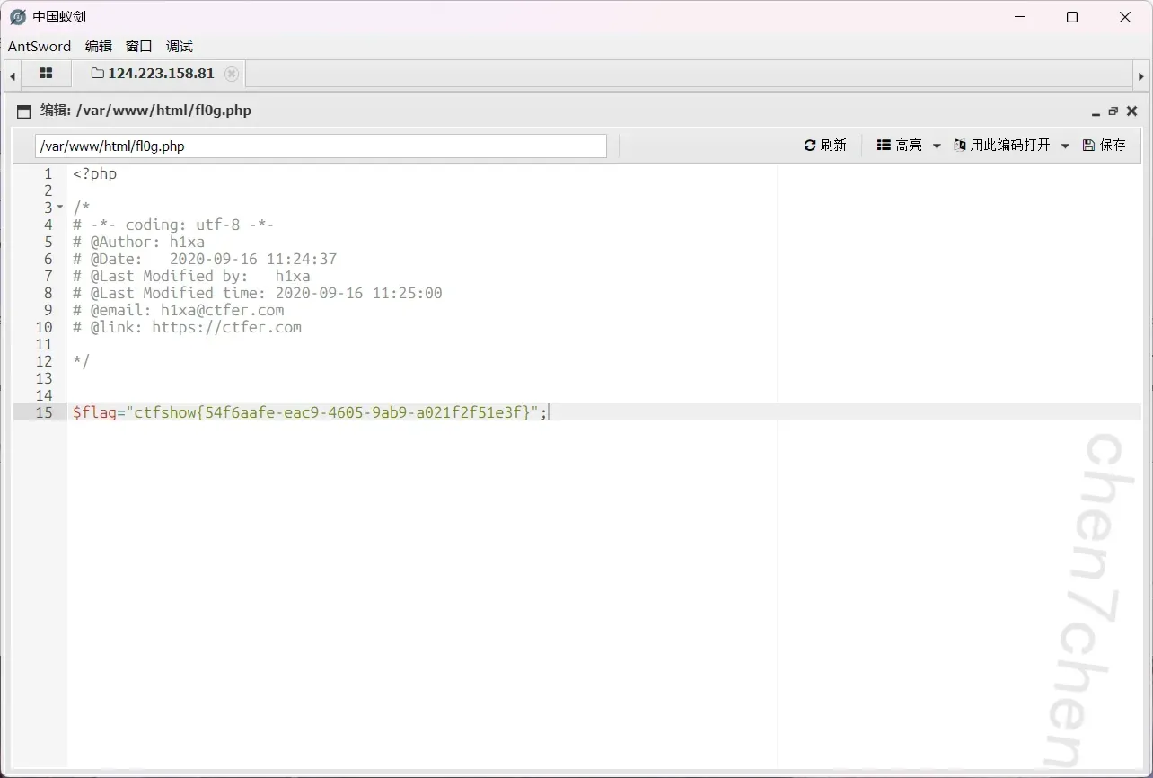Close the fl0g.php editor panel
This screenshot has width=1153, height=778.
coord(1131,111)
